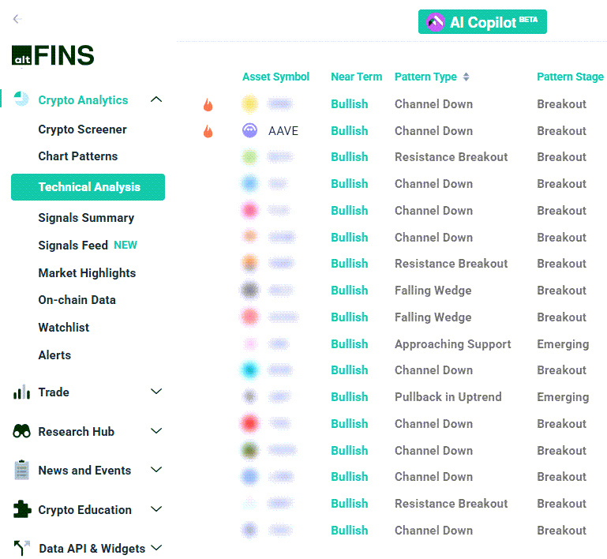The height and width of the screenshot is (559, 607).
Task: Click the Data API & Widgets arrows icon
Action: tap(21, 548)
